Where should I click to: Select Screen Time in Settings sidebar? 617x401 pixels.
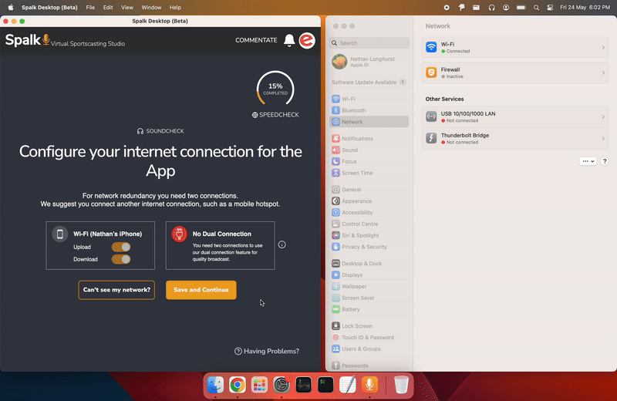369,173
